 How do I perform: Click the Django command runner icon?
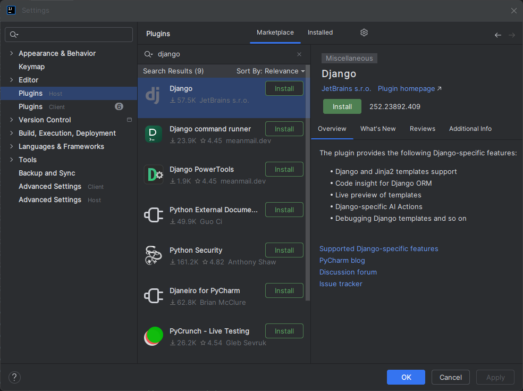[x=154, y=134]
